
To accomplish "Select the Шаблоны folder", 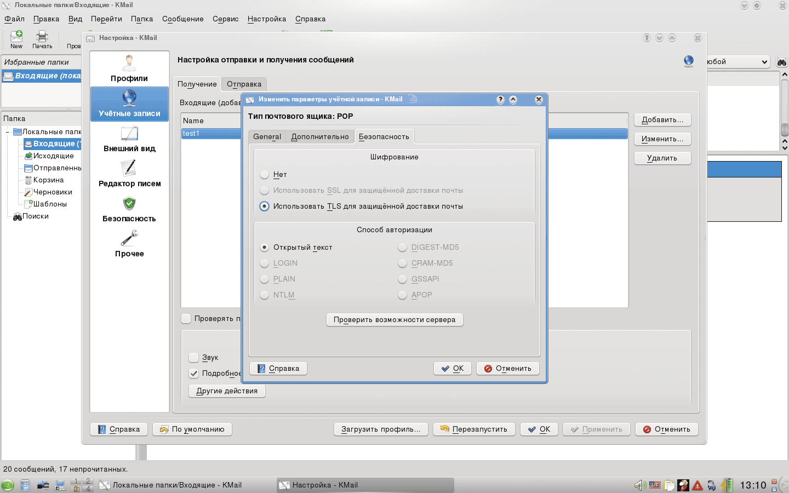I will click(50, 204).
